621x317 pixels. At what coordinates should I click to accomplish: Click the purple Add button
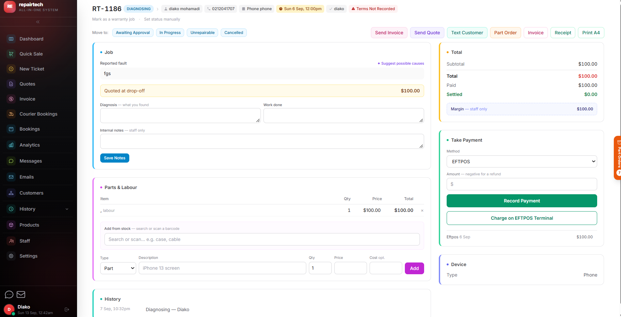pyautogui.click(x=414, y=268)
